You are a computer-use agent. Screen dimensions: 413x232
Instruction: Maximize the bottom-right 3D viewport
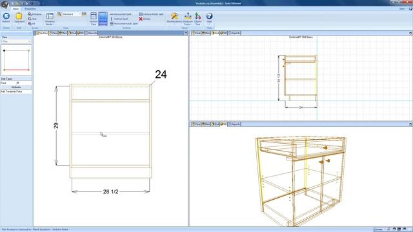(410, 124)
